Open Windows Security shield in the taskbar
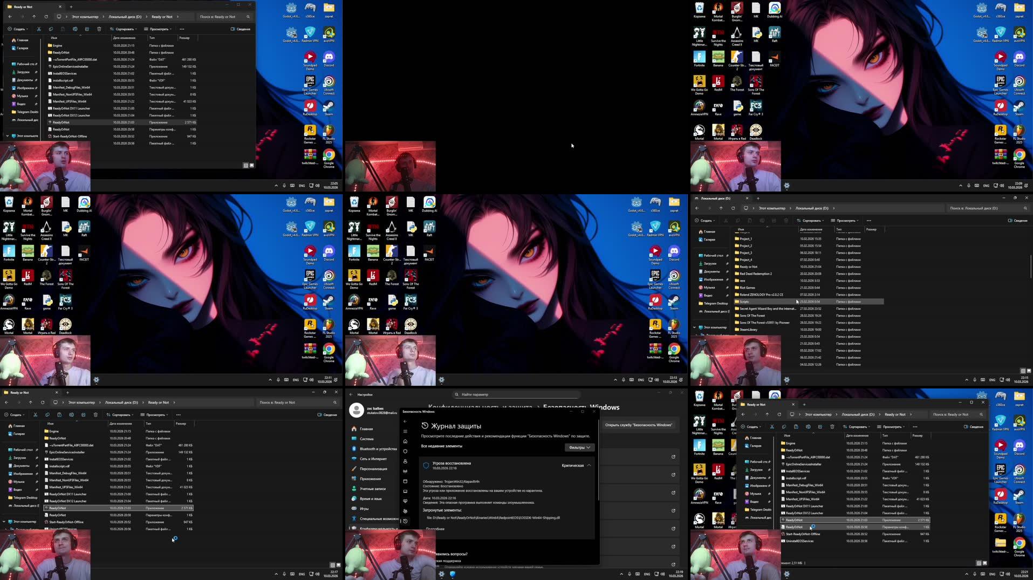The image size is (1033, 580). (452, 574)
